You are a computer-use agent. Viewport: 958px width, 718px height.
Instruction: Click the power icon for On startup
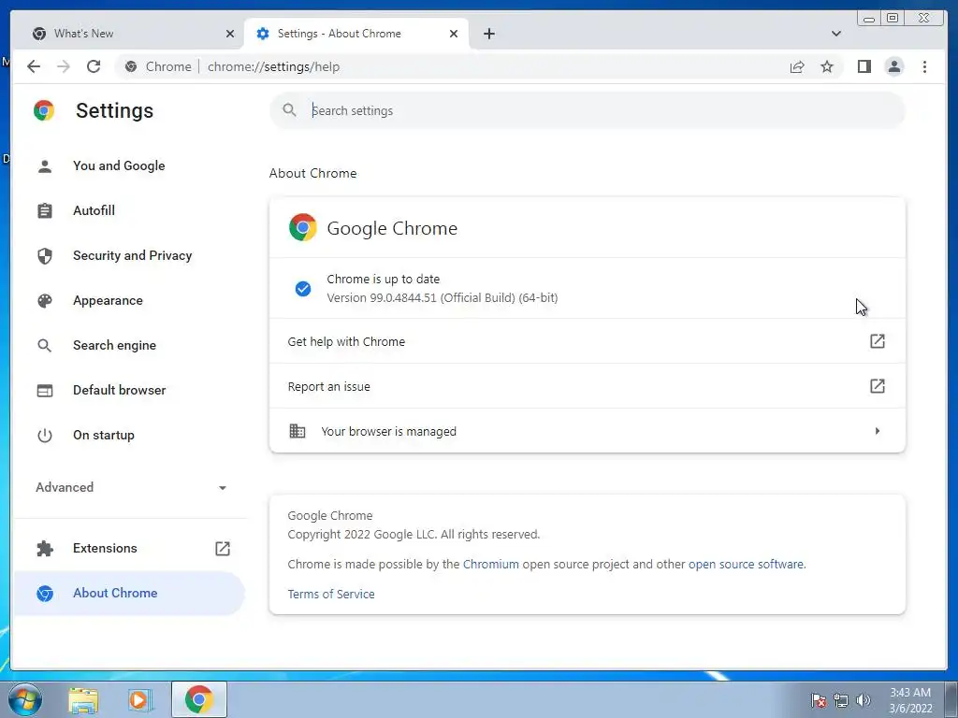[x=45, y=436]
